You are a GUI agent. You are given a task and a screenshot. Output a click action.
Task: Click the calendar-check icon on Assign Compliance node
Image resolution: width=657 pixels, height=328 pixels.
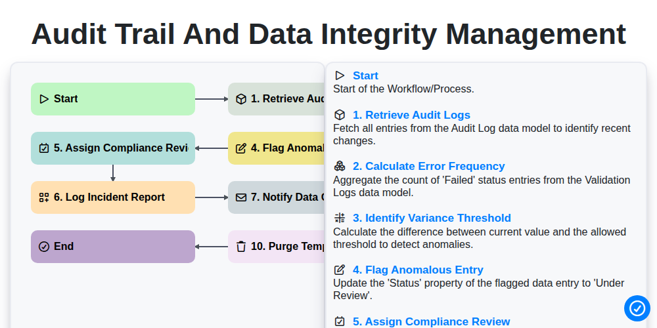(x=44, y=148)
